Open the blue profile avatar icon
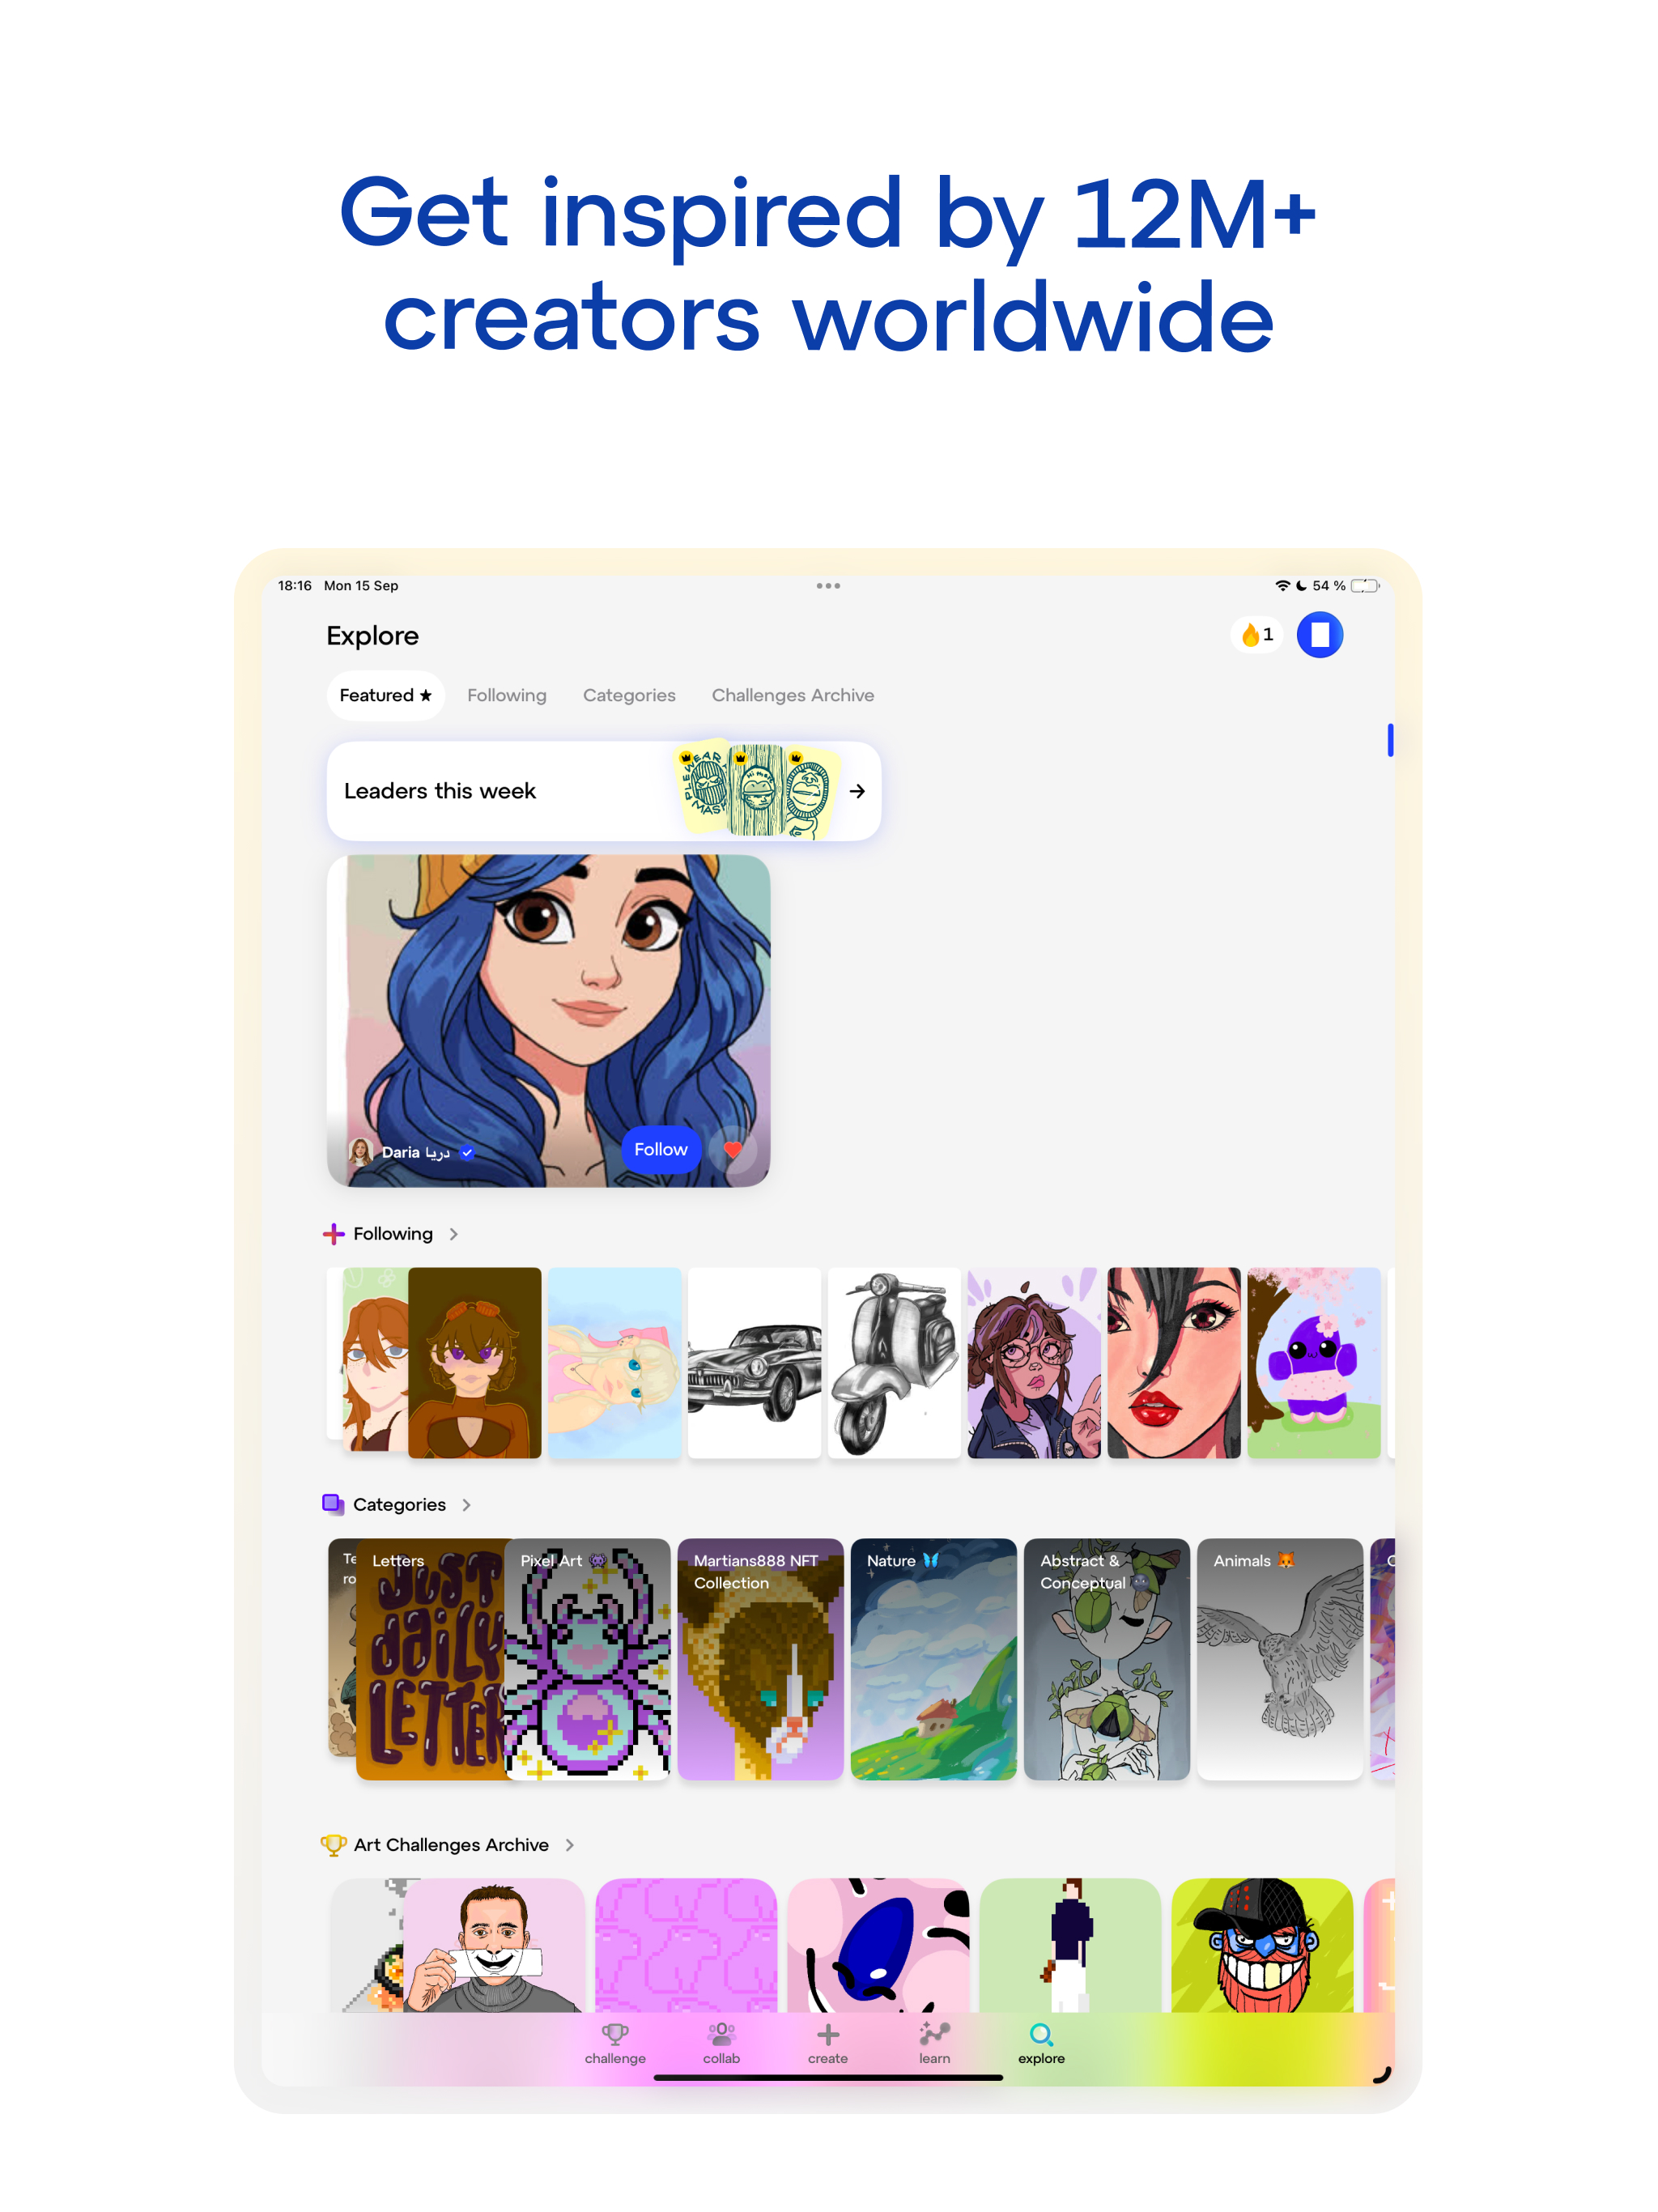The image size is (1658, 2212). [x=1320, y=635]
